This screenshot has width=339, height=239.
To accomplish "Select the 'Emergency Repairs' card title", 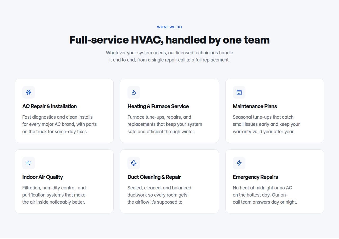I will 255,177.
